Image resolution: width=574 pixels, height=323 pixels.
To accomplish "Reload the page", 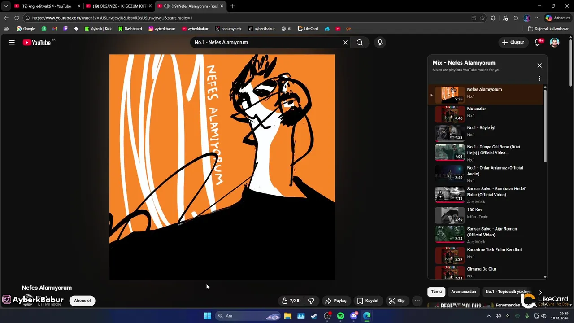I will tap(17, 18).
